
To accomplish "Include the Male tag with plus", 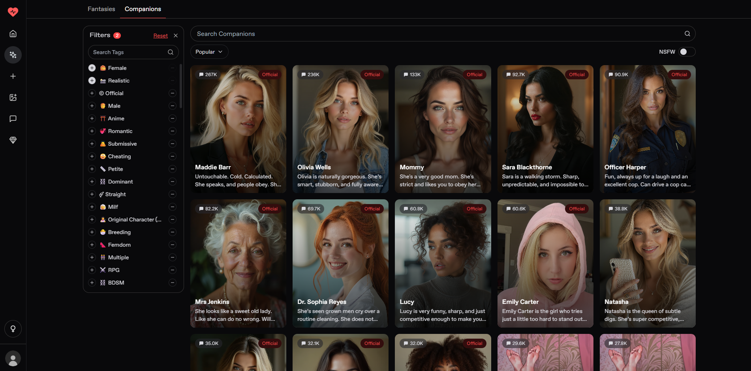I will [x=92, y=106].
